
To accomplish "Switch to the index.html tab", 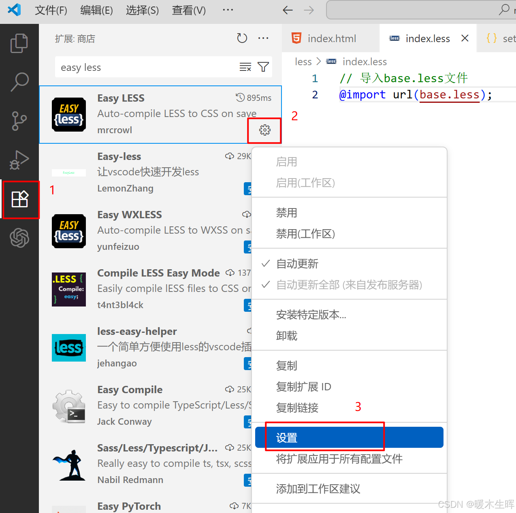I will (331, 38).
